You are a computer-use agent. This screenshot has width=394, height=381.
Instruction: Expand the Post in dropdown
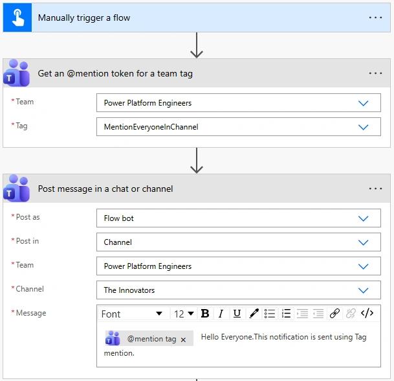tap(363, 242)
